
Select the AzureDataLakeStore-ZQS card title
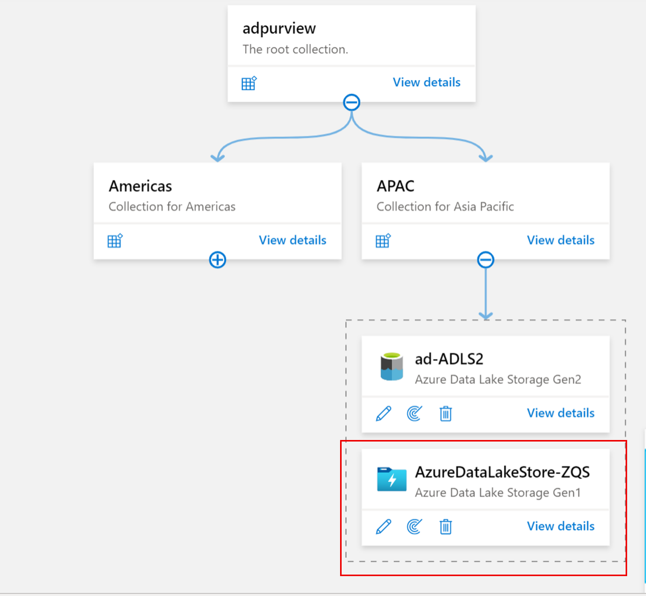[x=502, y=472]
